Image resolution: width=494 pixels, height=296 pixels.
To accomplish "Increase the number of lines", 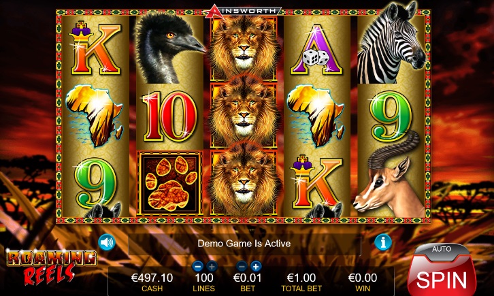I will [x=212, y=267].
